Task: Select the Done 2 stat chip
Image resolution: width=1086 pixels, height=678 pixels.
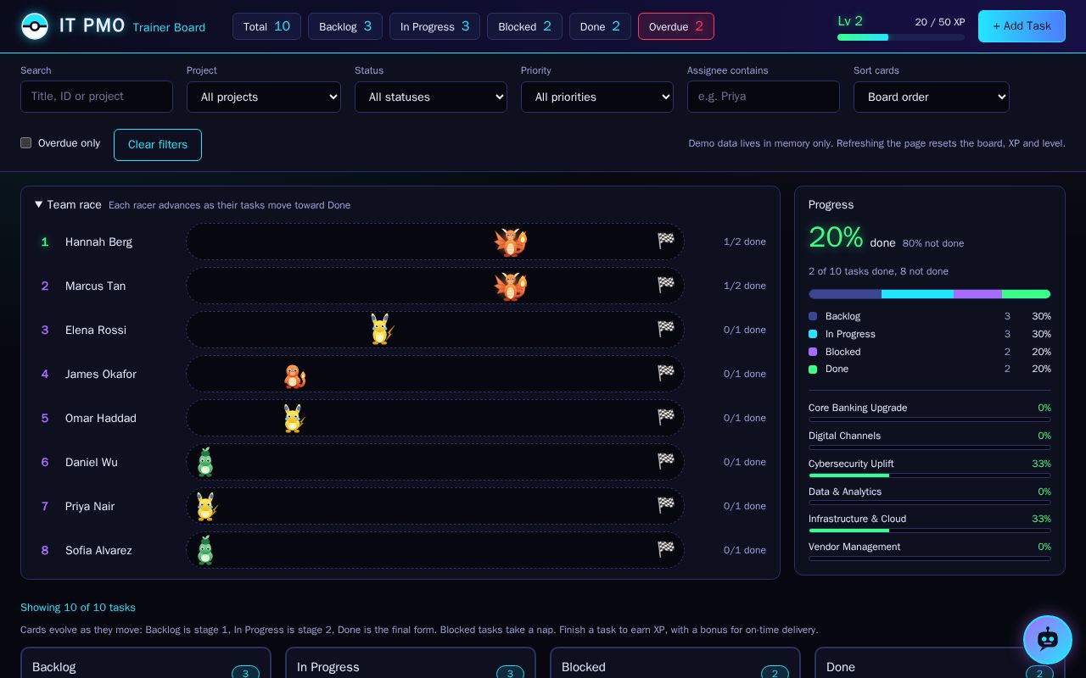Action: point(600,26)
